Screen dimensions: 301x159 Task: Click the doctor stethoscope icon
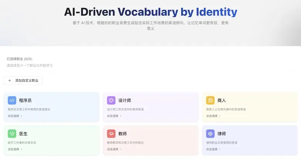pyautogui.click(x=12, y=134)
